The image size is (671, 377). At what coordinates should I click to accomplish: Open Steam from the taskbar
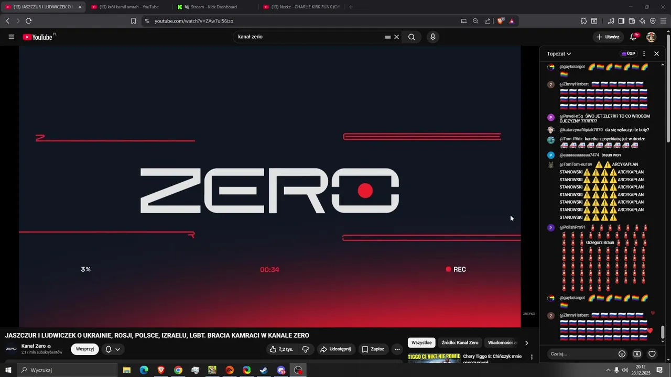(x=264, y=370)
